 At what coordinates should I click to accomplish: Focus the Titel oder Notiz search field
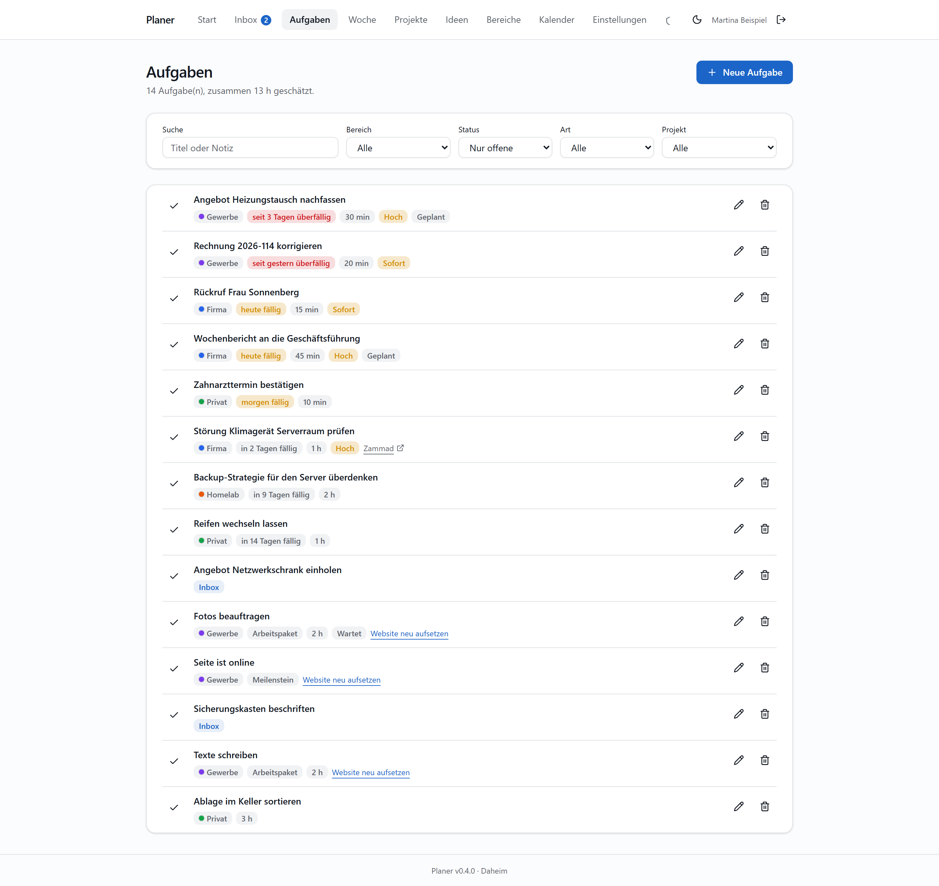coord(250,148)
